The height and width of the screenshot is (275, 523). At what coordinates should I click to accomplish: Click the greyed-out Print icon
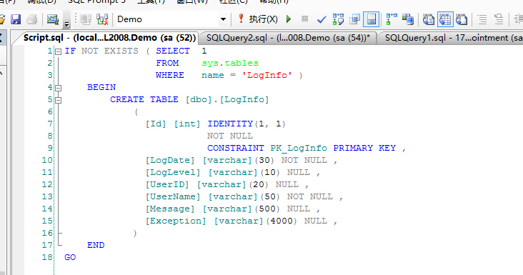point(32,19)
